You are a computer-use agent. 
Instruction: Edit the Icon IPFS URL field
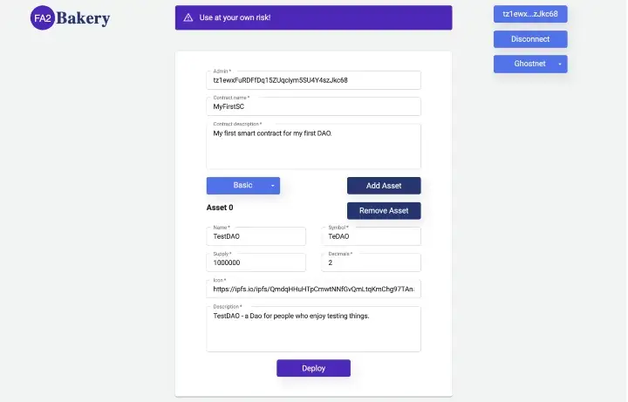313,289
